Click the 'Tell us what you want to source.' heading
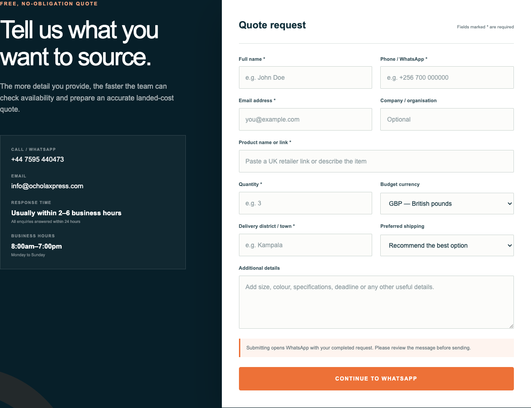 79,43
